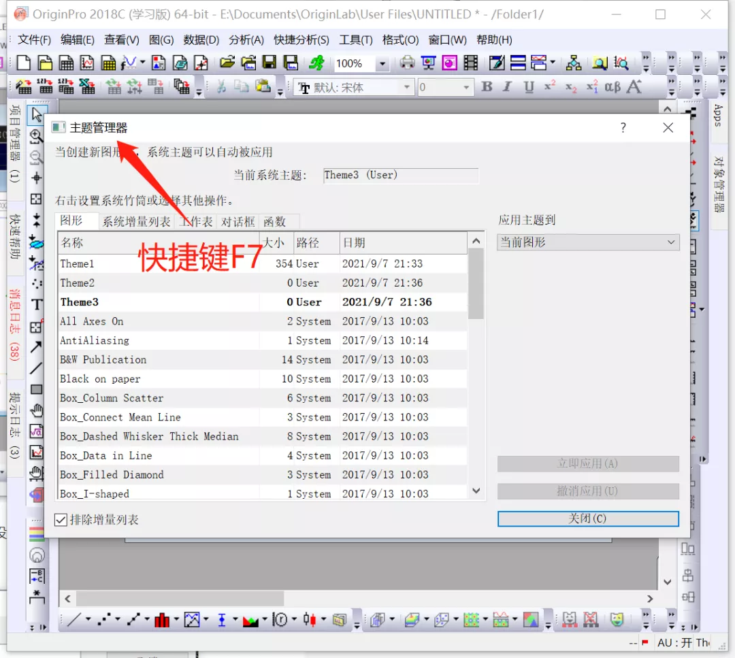Toggle italic text formatting
The width and height of the screenshot is (735, 658).
507,86
